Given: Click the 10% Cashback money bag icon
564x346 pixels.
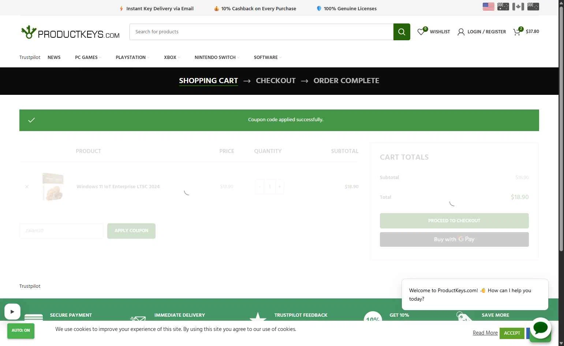Looking at the screenshot, I should (216, 8).
